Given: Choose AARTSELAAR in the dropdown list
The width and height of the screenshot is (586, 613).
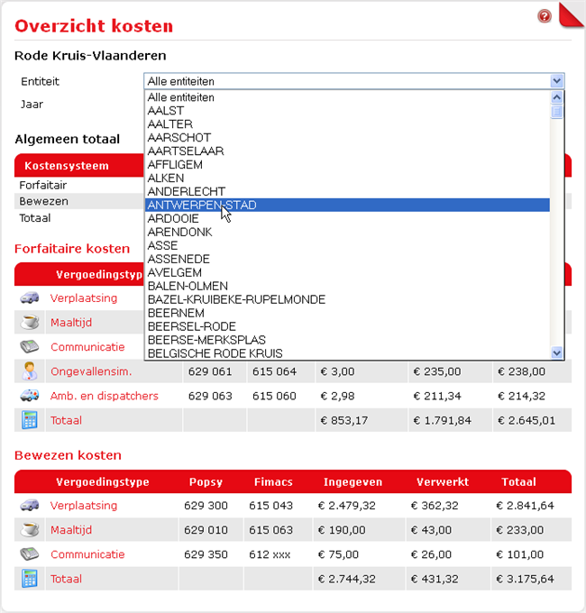Looking at the screenshot, I should 347,151.
